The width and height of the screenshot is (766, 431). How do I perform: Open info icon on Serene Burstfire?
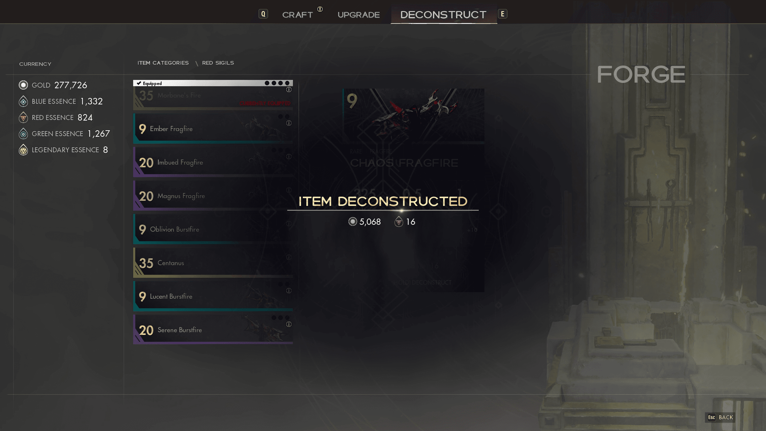tap(289, 324)
